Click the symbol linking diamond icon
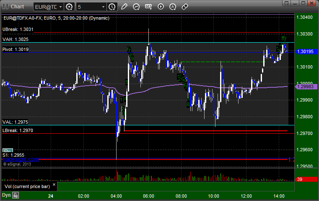Image resolution: width=319 pixels, height=201 pixels. (185, 7)
